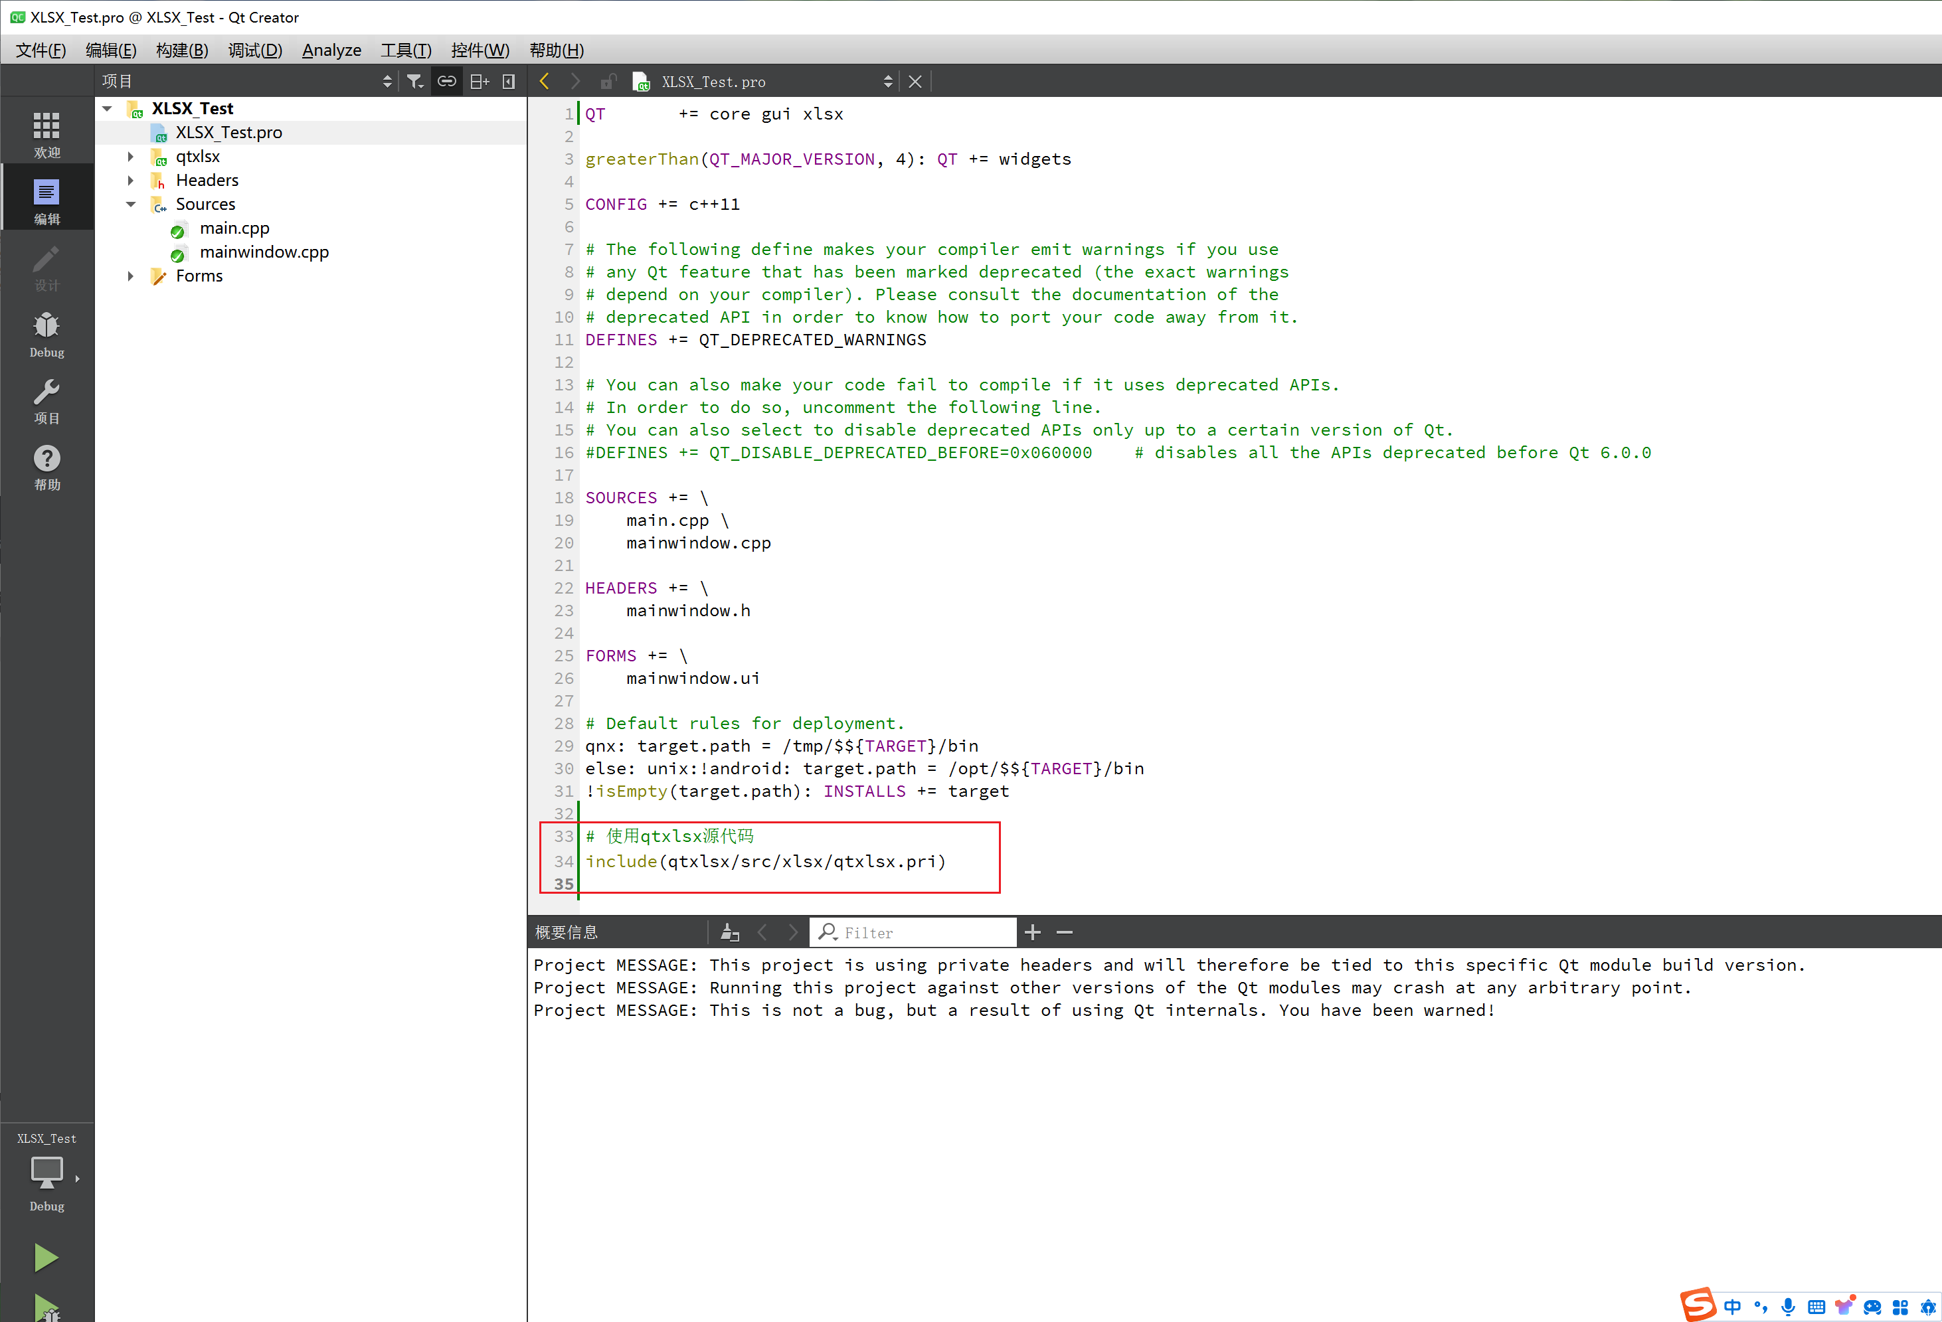
Task: Open Sogou soft keyboard
Action: (x=1816, y=1307)
